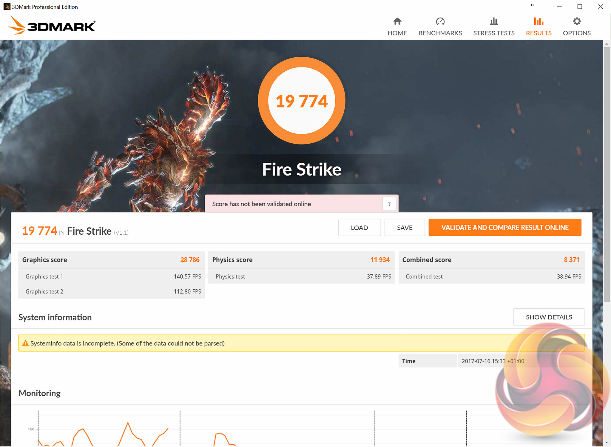Click the Home house icon
This screenshot has width=611, height=447.
coord(397,21)
